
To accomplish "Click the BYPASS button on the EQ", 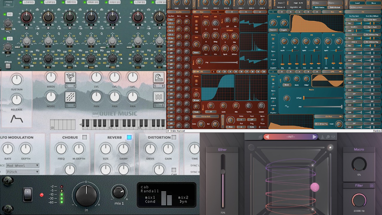I will [x=8, y=66].
